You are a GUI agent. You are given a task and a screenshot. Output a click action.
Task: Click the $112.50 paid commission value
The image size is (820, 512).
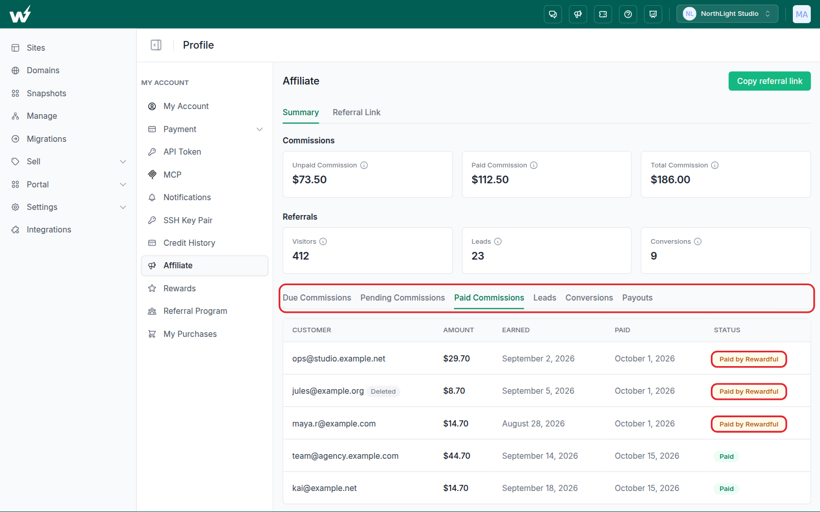click(490, 180)
